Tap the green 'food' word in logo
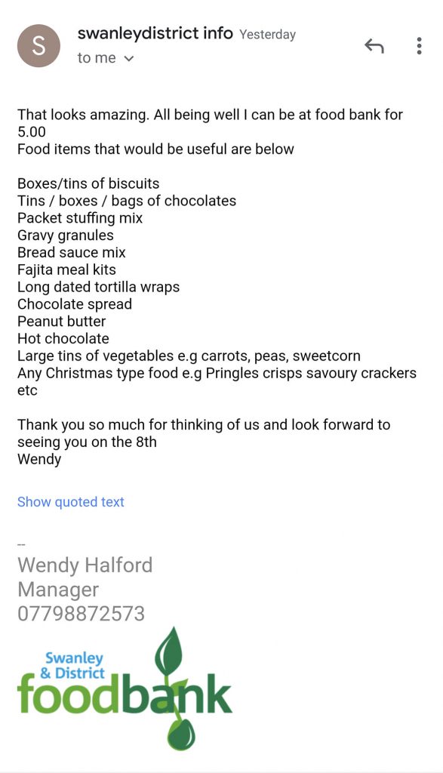Image resolution: width=443 pixels, height=773 pixels. pyautogui.click(x=69, y=695)
